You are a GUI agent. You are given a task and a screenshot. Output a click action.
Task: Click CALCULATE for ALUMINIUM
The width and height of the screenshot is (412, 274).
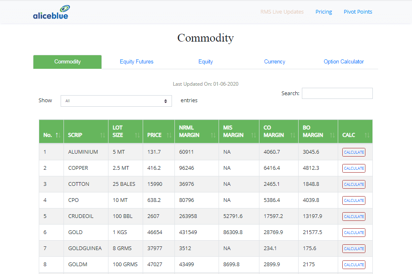(x=354, y=152)
